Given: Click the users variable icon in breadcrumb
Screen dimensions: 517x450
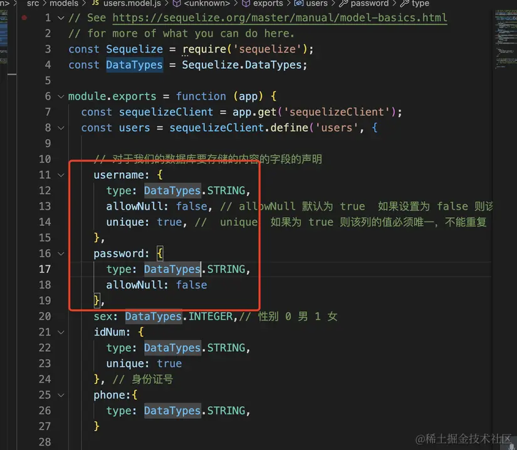Looking at the screenshot, I should click(x=299, y=3).
